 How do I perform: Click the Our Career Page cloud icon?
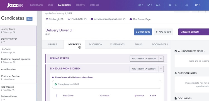click(131, 19)
